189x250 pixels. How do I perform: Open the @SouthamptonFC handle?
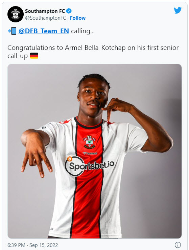[45, 18]
